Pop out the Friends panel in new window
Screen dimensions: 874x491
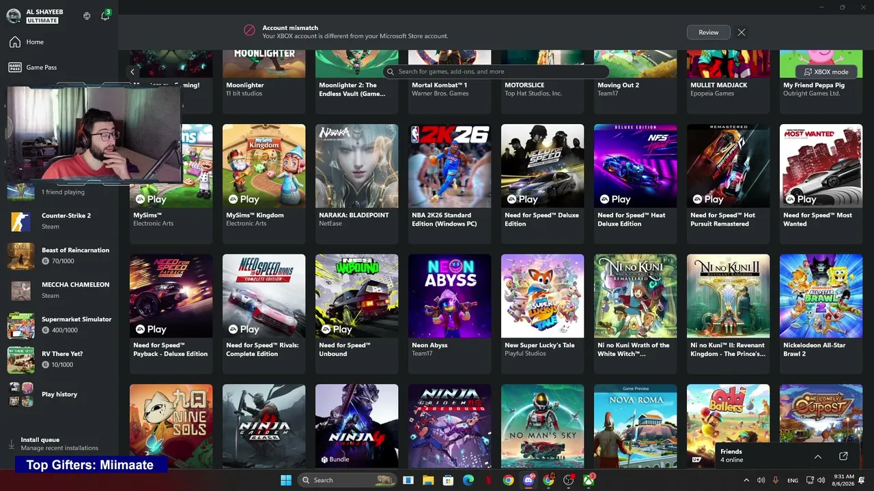click(843, 456)
